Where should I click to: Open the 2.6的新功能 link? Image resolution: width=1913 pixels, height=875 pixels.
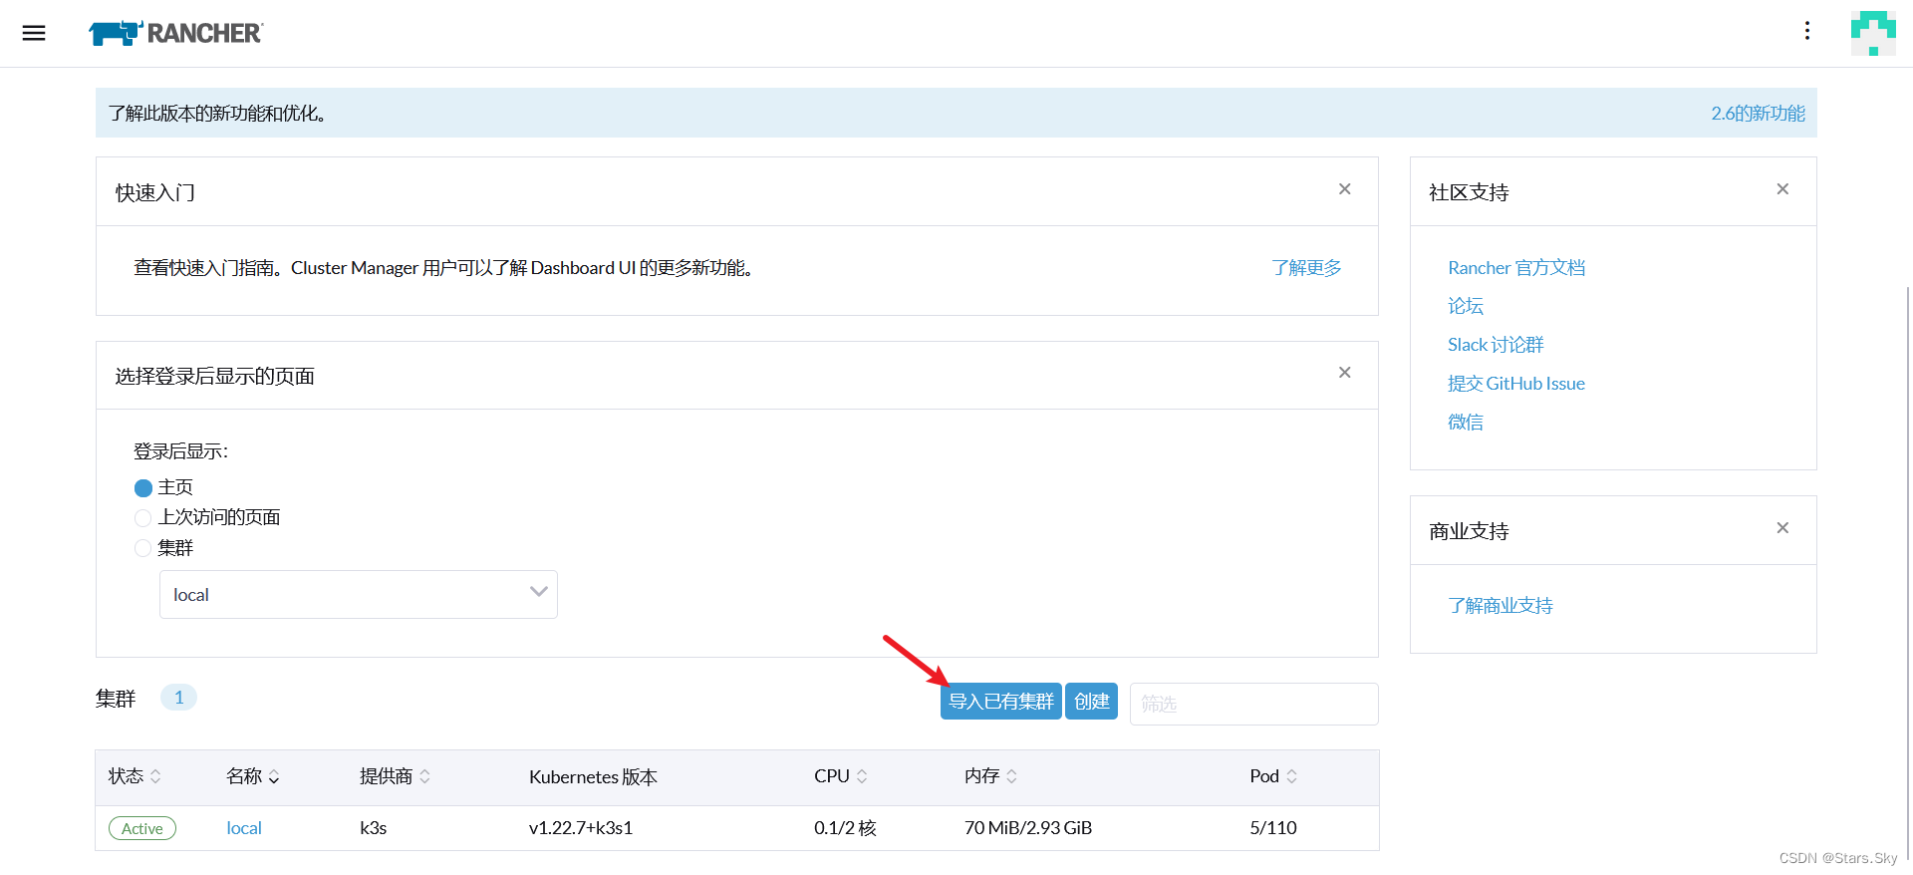(1758, 114)
